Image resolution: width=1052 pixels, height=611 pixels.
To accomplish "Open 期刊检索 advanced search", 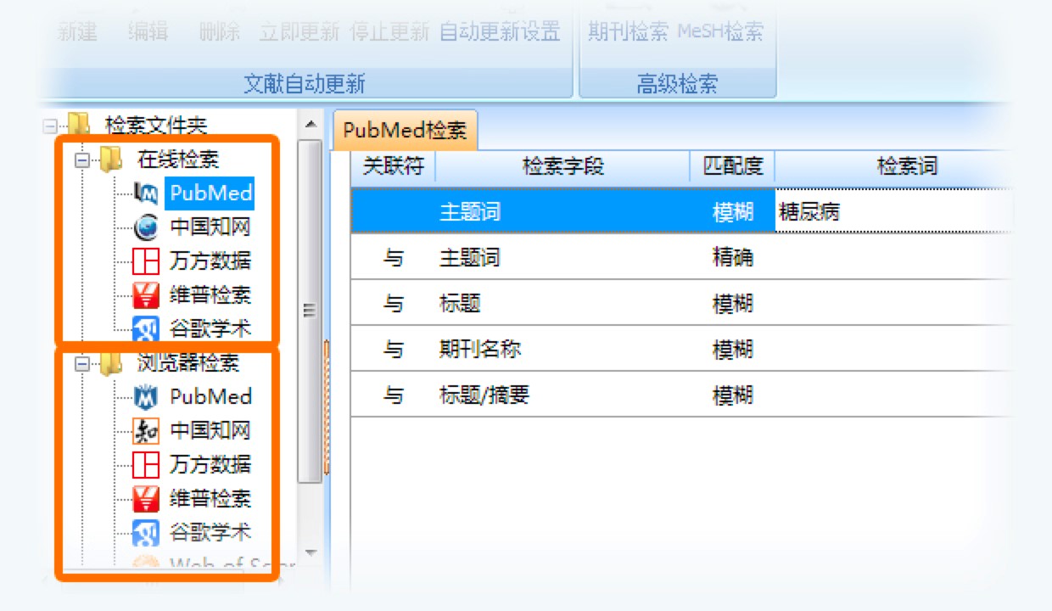I will [628, 32].
